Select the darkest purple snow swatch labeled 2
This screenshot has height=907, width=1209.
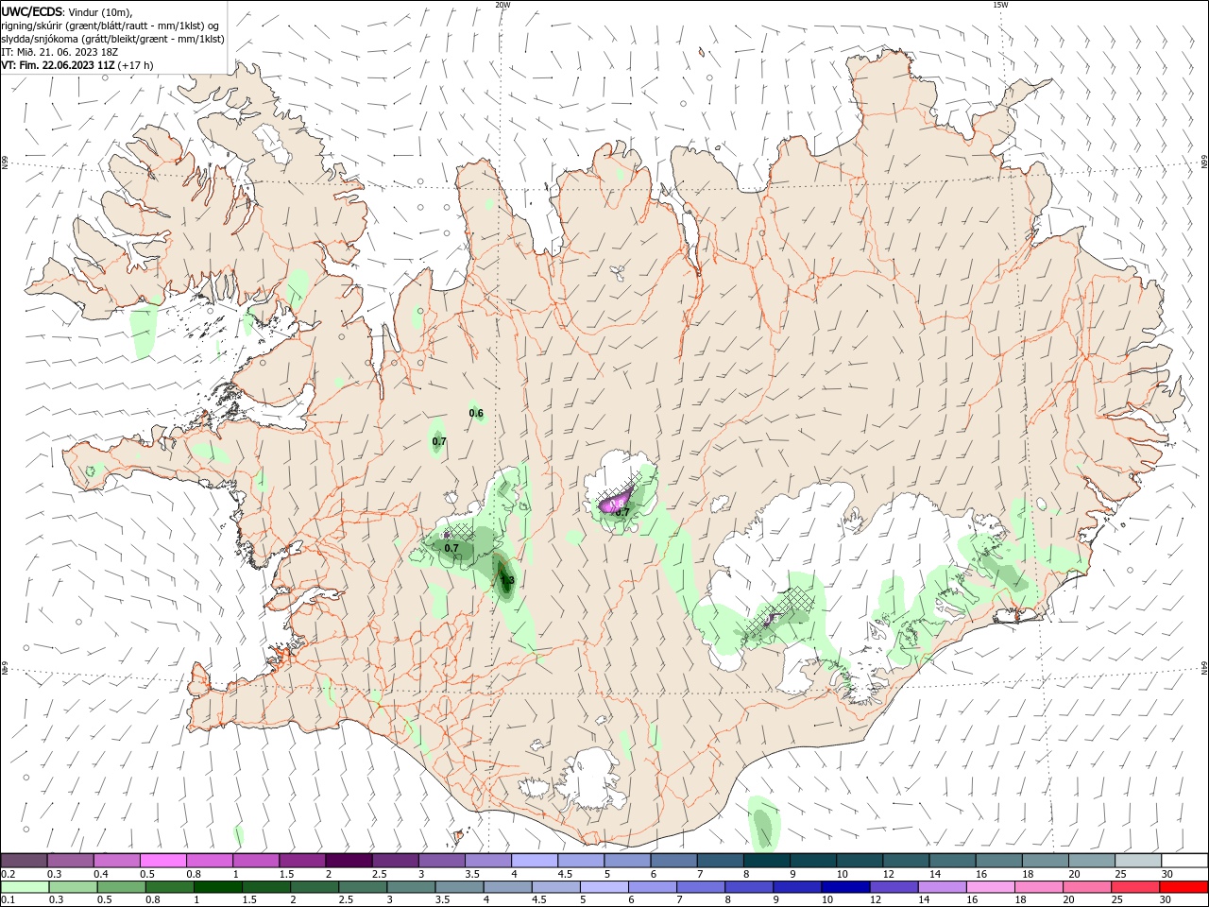[349, 861]
